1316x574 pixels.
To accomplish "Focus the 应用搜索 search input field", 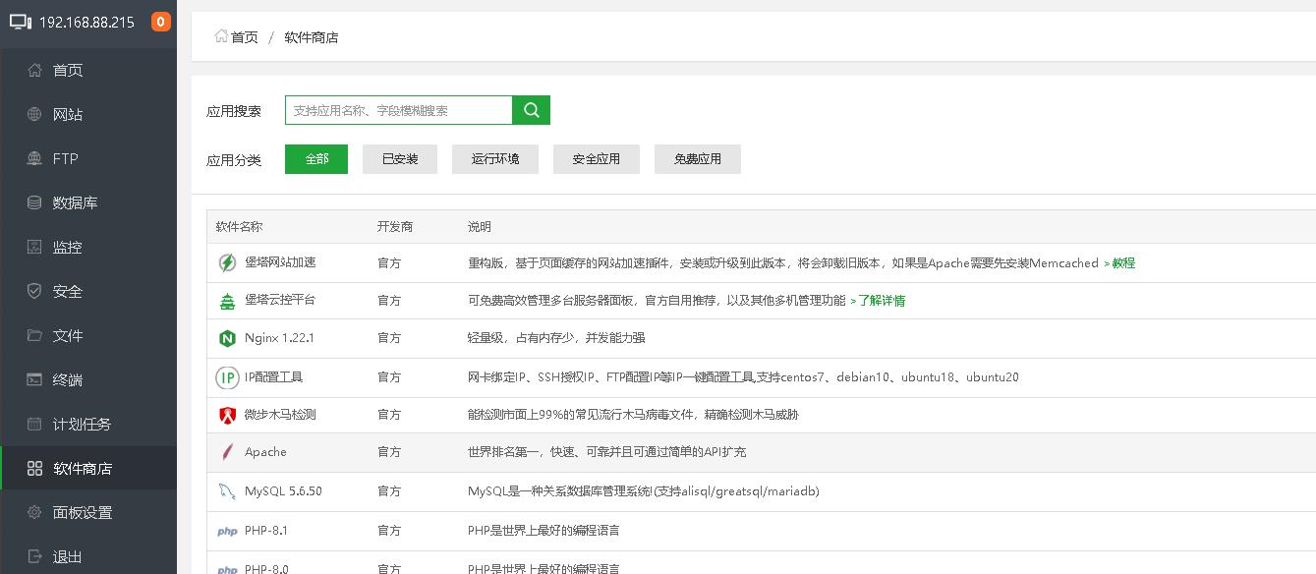I will tap(399, 110).
